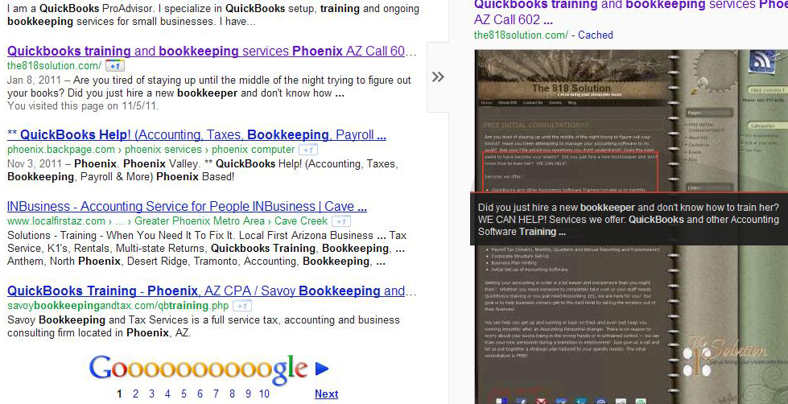The height and width of the screenshot is (404, 788).
Task: Go to results page 2
Action: click(135, 394)
